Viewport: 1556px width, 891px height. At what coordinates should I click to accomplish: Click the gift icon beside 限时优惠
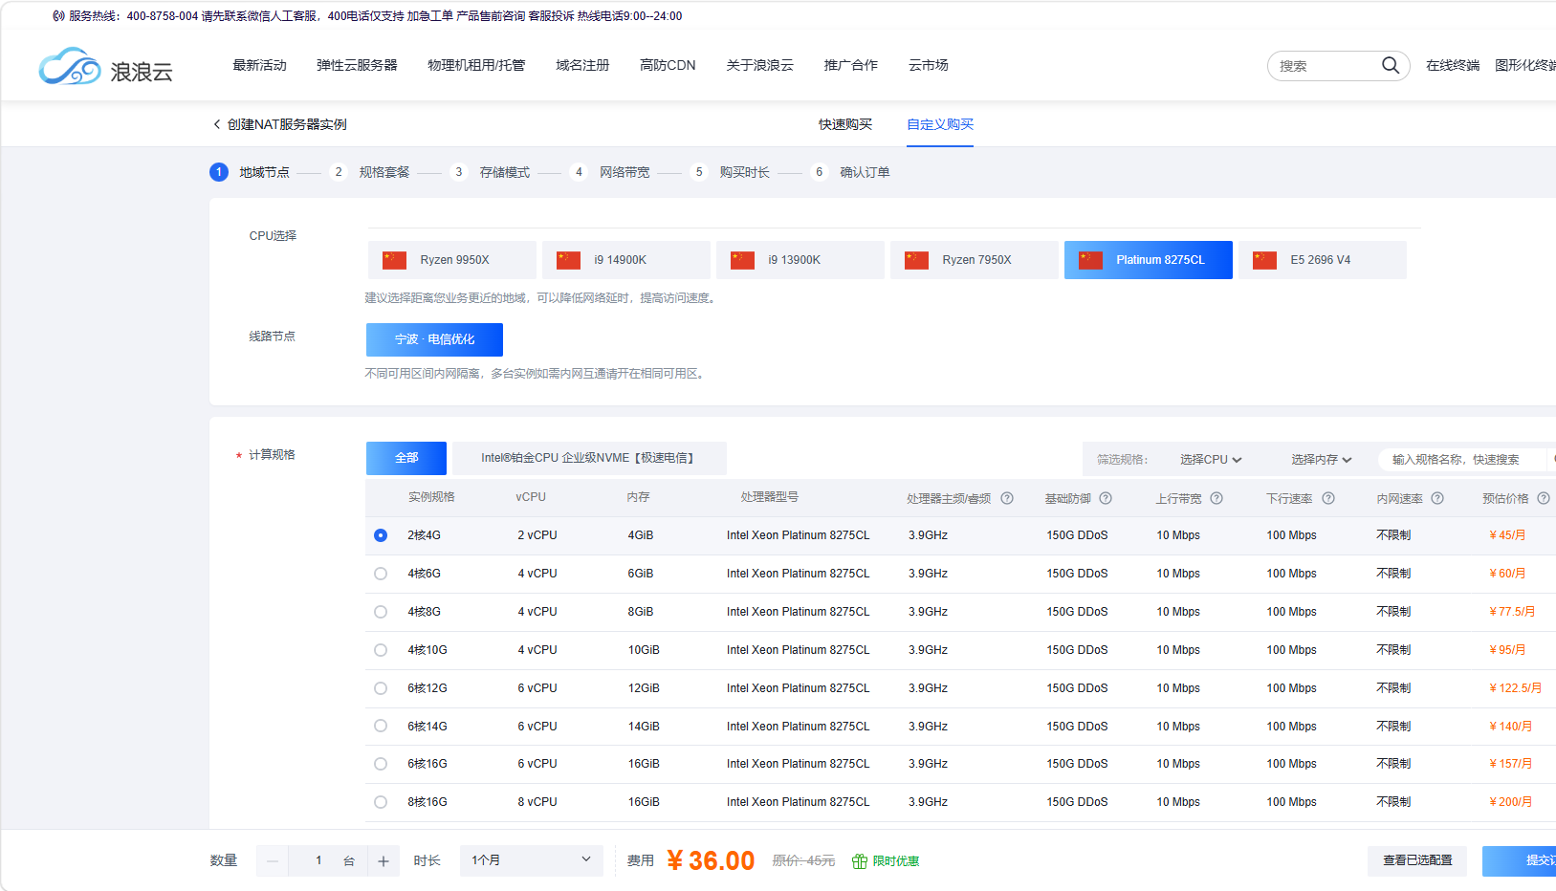pos(860,861)
